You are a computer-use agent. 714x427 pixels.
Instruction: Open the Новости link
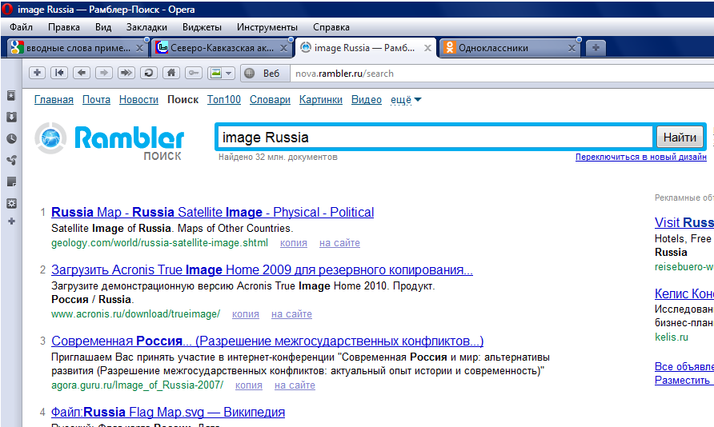(138, 100)
